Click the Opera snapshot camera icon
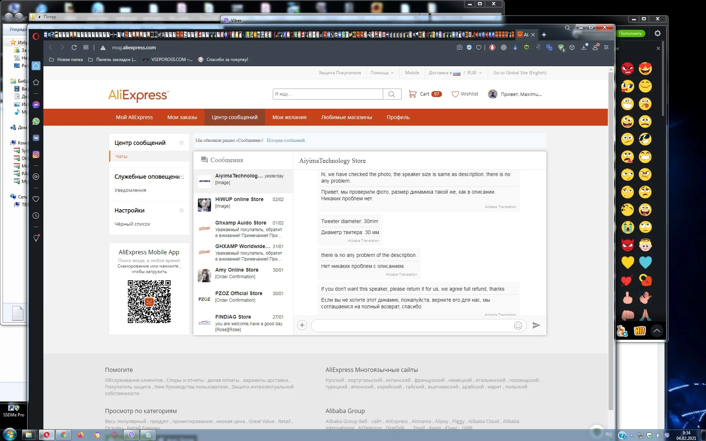 [x=459, y=47]
